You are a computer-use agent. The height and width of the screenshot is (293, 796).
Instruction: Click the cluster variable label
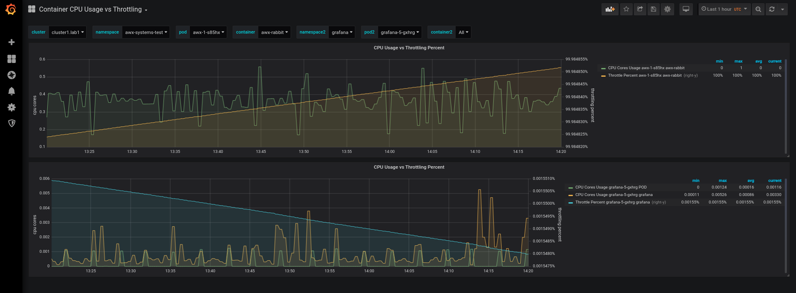39,32
